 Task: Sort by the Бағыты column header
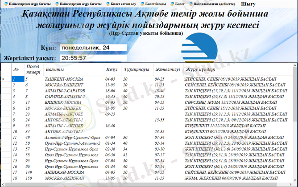coord(74,69)
